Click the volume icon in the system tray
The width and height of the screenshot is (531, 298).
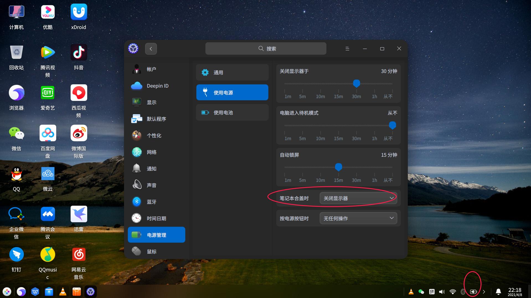[442, 292]
